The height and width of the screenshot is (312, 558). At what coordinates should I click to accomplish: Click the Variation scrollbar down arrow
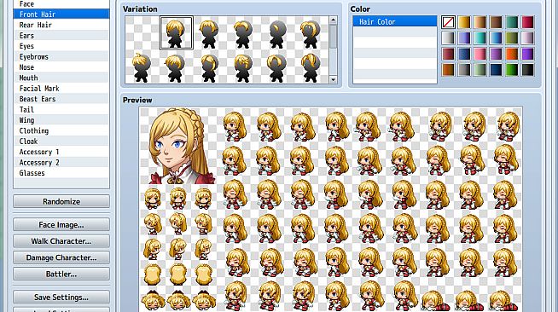333,79
